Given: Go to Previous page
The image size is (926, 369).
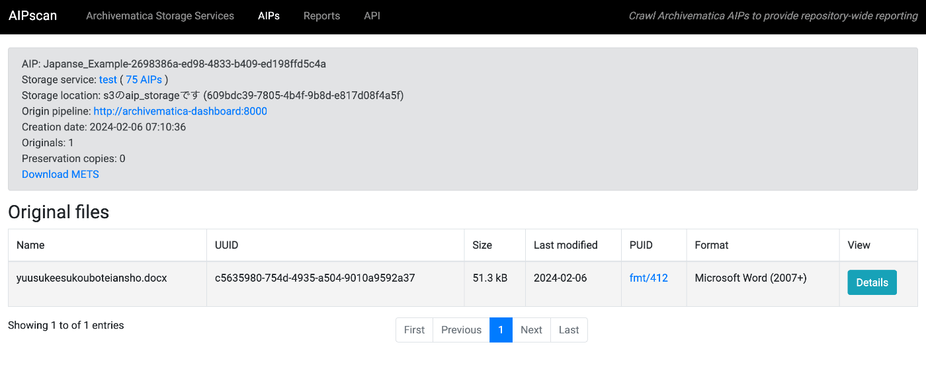Looking at the screenshot, I should point(461,330).
